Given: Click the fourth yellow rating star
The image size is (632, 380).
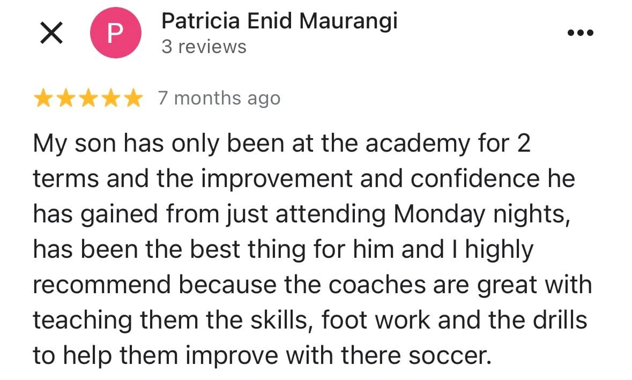Looking at the screenshot, I should coord(109,99).
